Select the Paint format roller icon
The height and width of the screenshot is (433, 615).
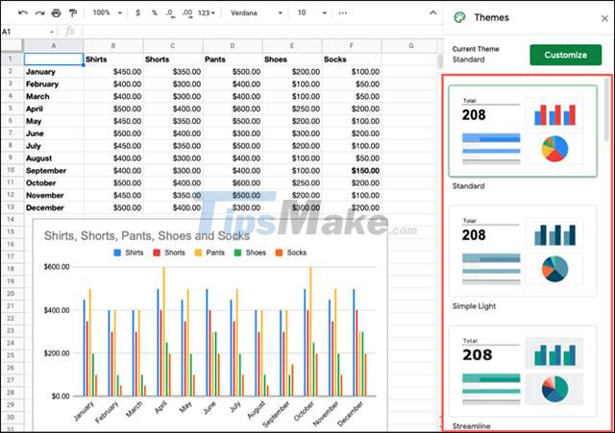73,12
